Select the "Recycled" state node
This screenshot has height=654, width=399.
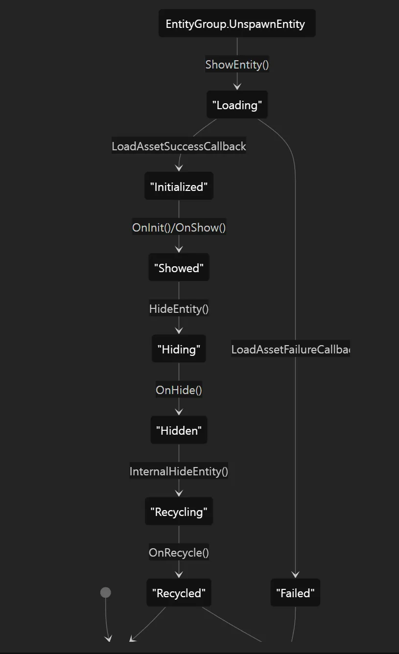tap(179, 592)
